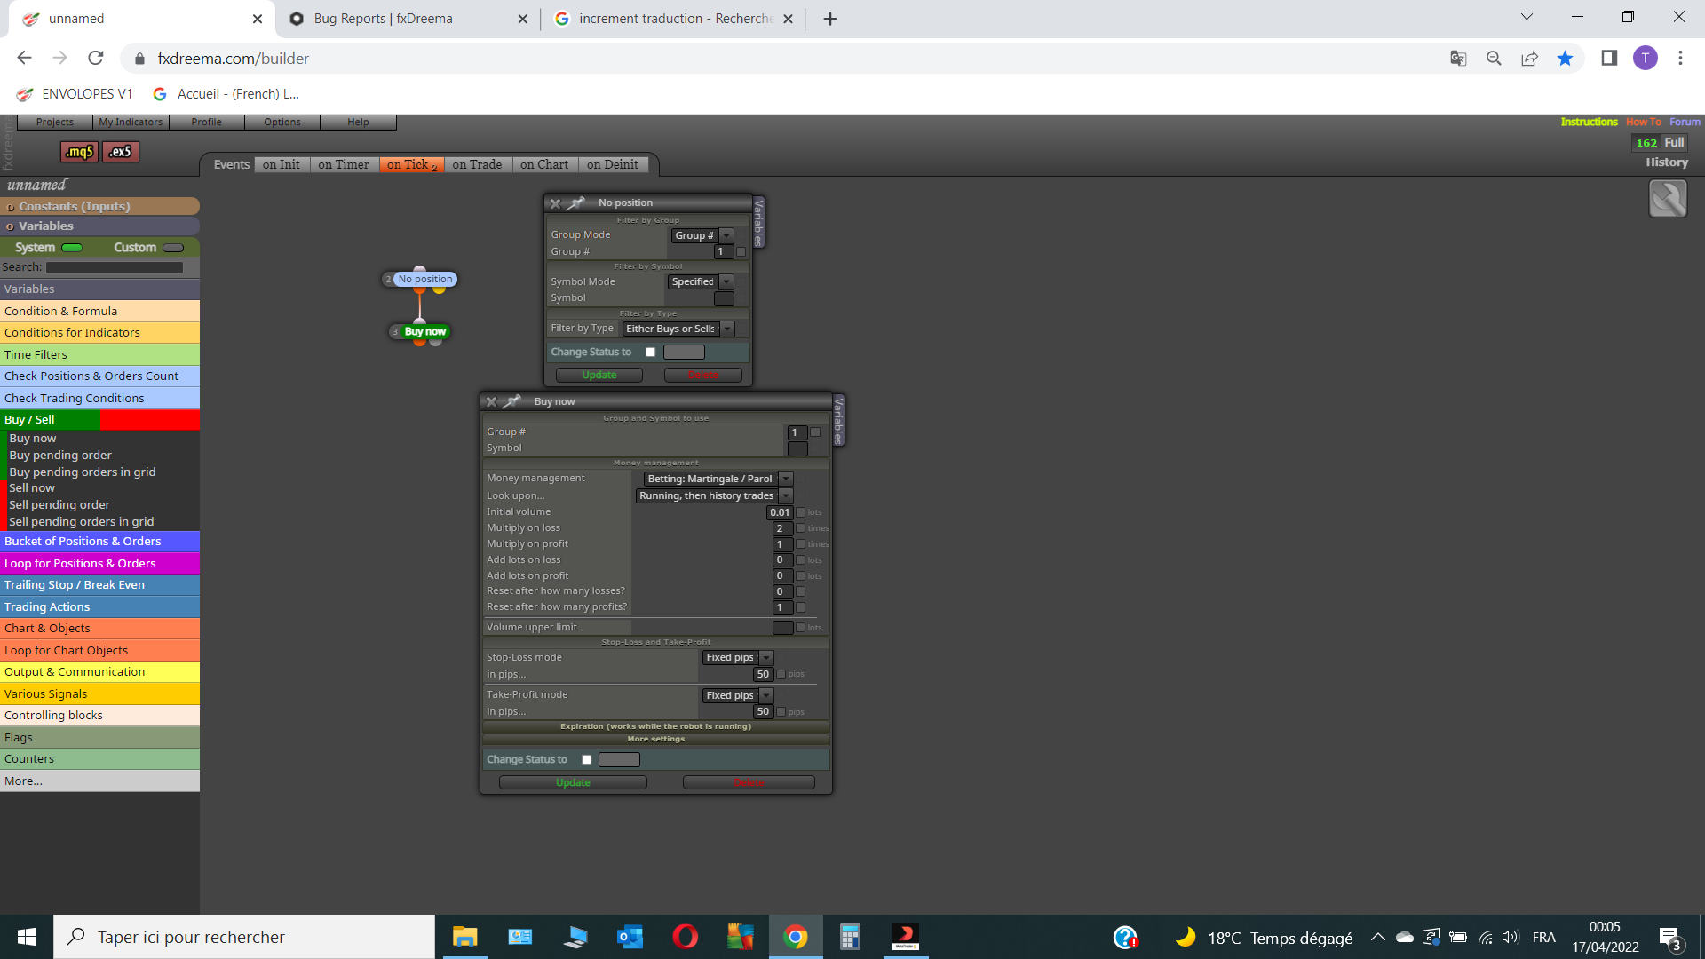Open Opera browser from the taskbar
The height and width of the screenshot is (959, 1705).
685,937
